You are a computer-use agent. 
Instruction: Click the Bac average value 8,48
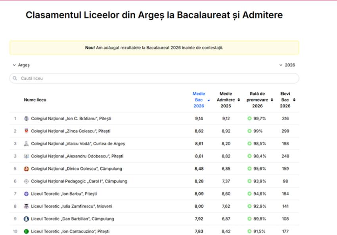pyautogui.click(x=199, y=169)
